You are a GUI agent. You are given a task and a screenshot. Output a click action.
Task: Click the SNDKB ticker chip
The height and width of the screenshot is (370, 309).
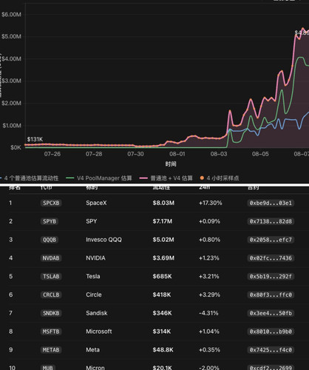pos(51,313)
